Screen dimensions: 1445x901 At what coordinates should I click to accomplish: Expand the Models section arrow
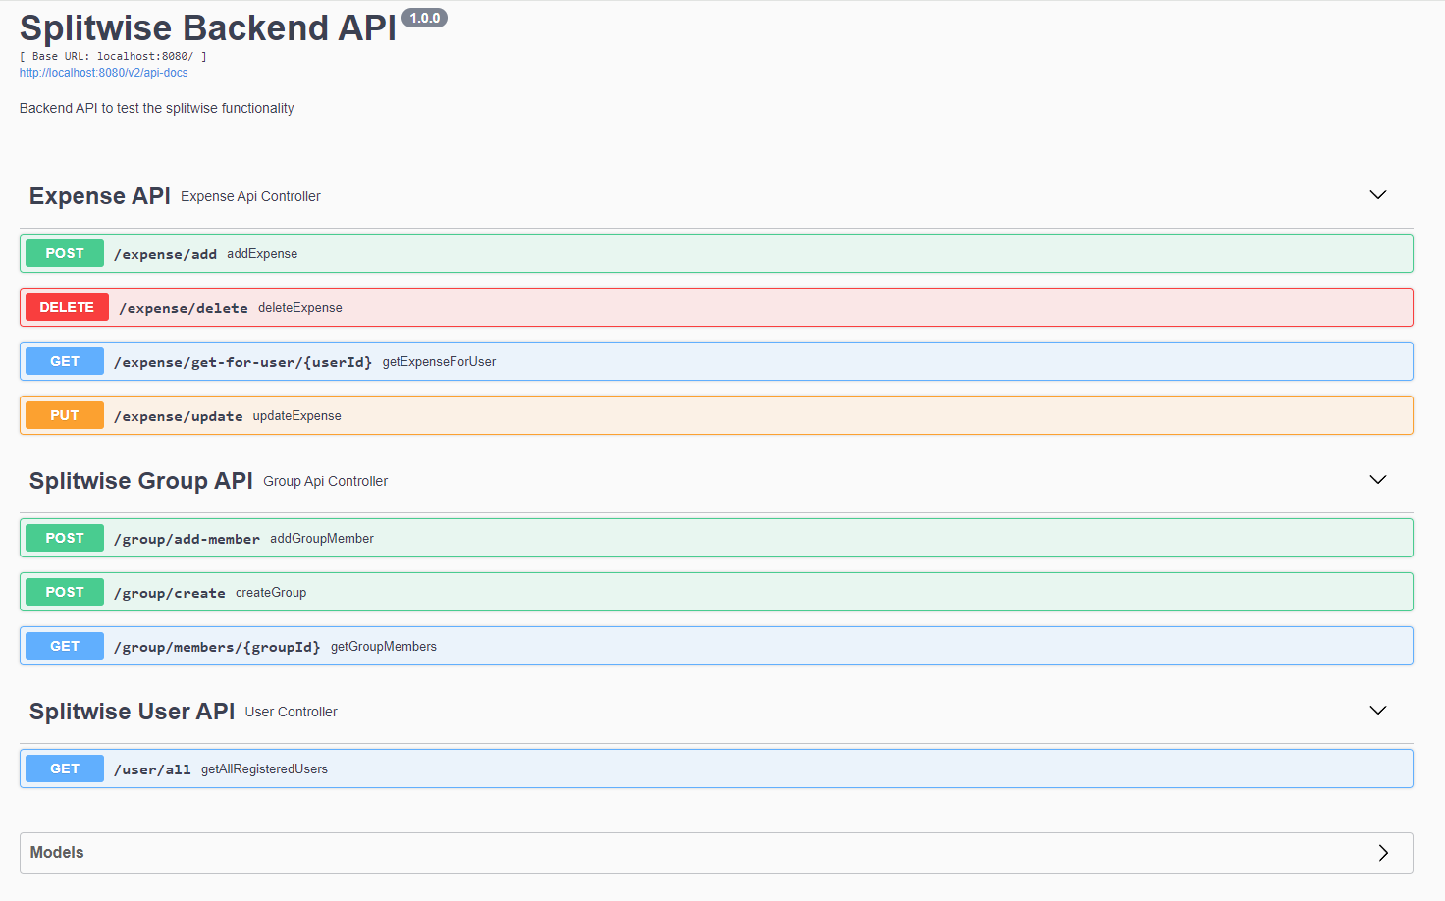(1383, 853)
